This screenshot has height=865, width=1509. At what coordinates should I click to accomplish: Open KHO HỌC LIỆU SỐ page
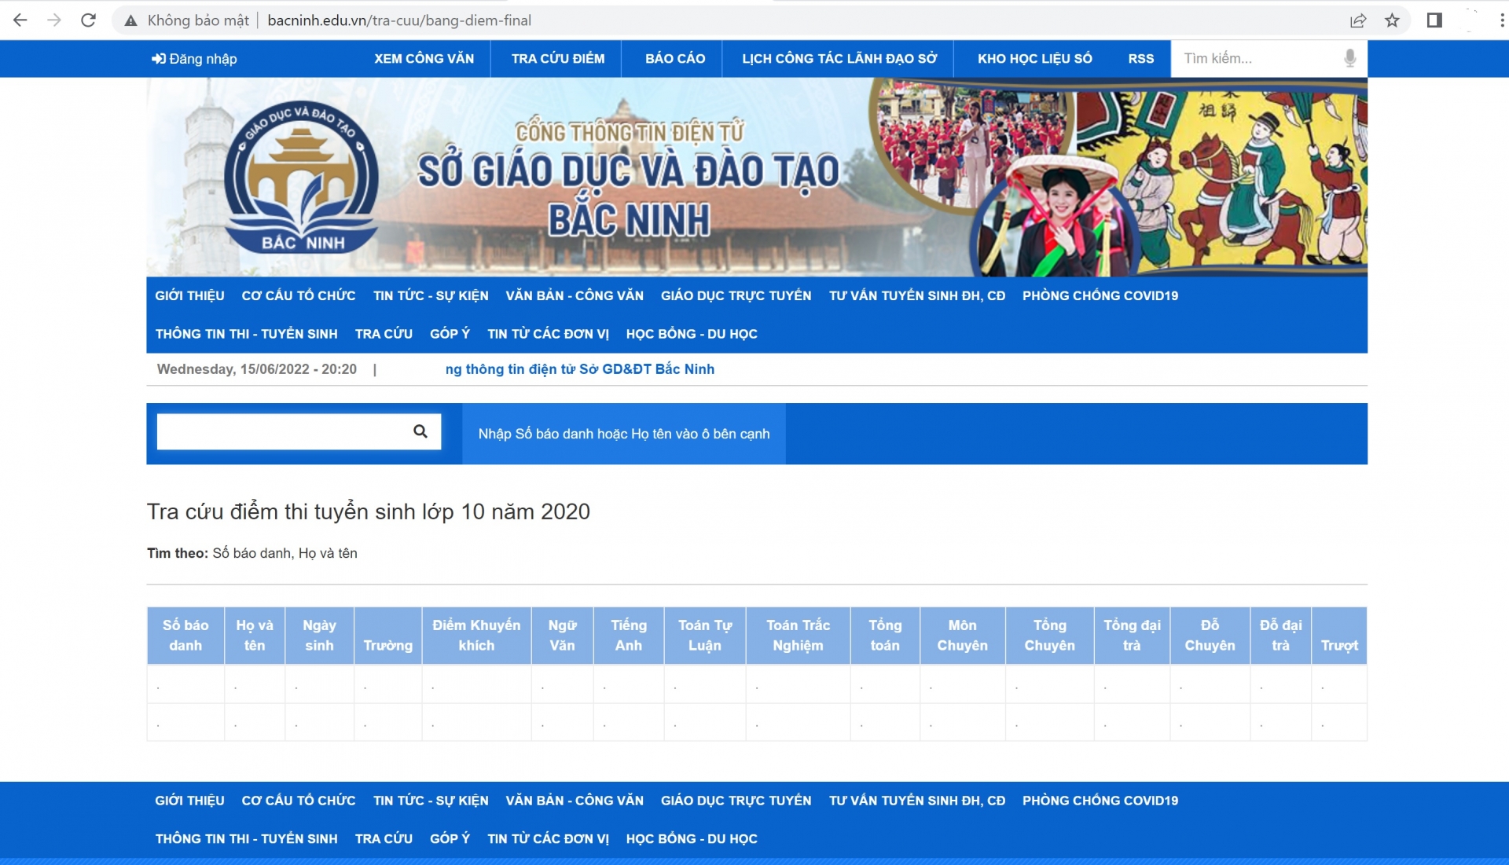click(x=1034, y=58)
